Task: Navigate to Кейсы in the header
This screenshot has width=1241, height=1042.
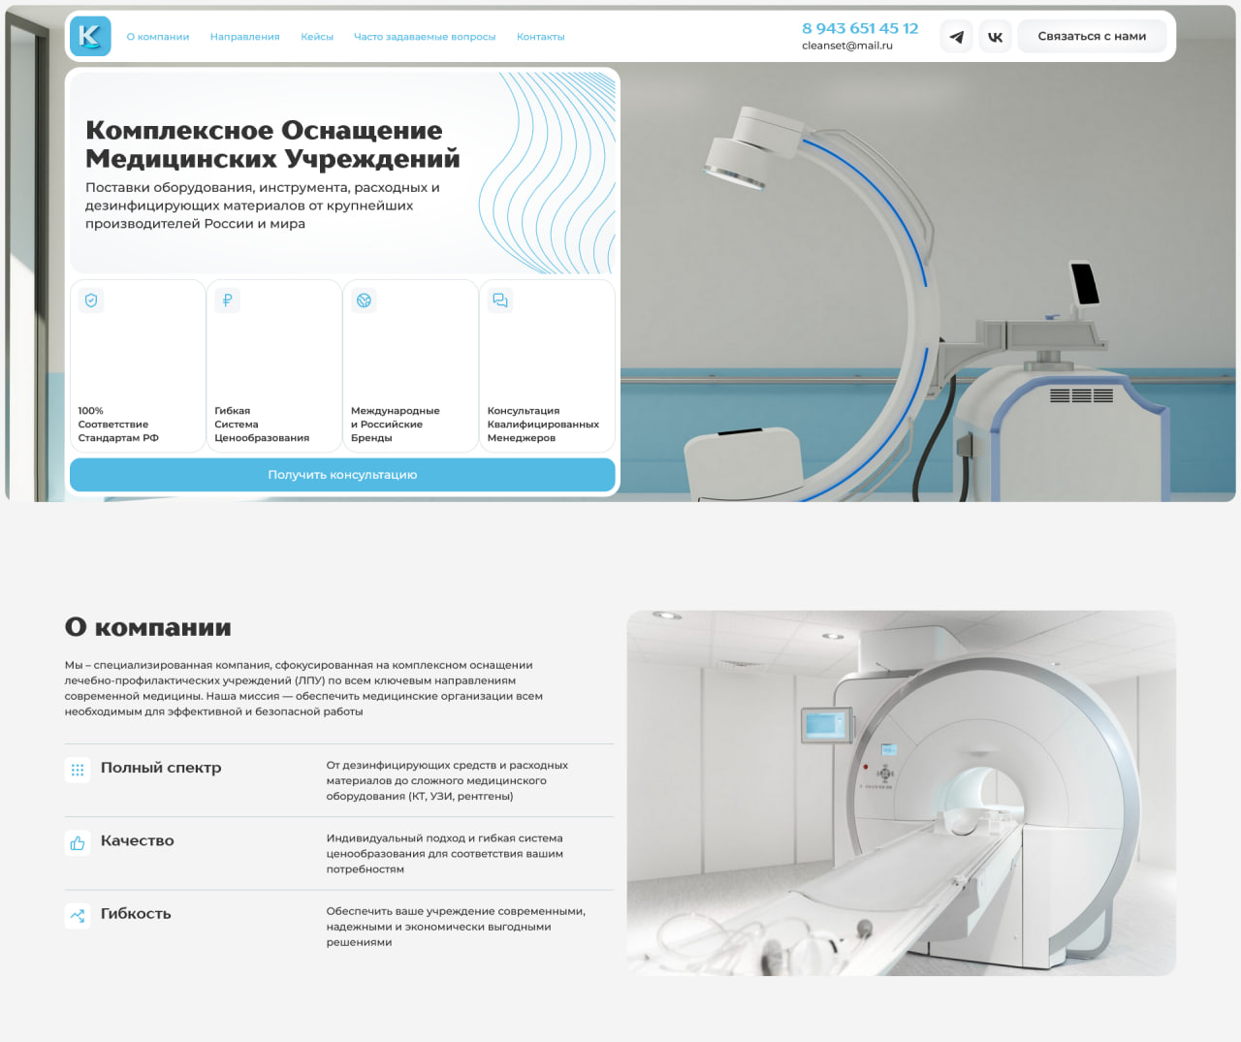Action: coord(317,37)
